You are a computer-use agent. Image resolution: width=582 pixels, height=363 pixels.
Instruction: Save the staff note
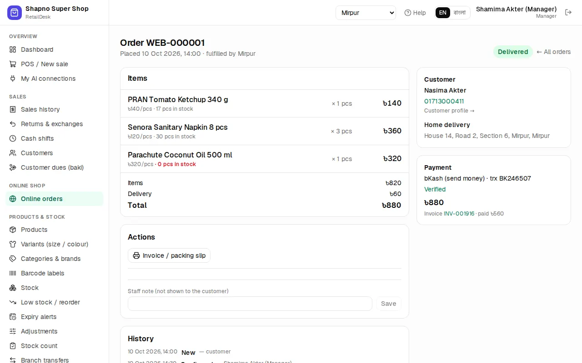389,304
